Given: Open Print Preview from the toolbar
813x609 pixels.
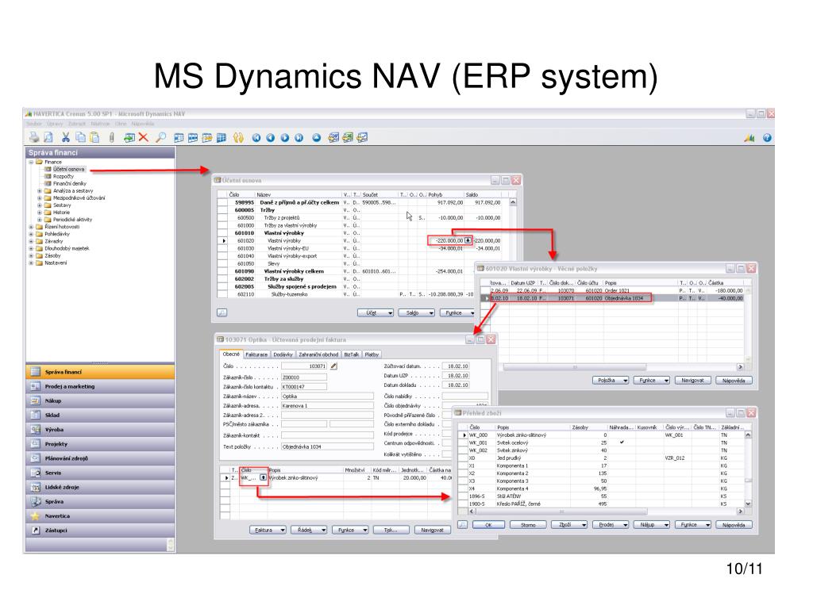Looking at the screenshot, I should (x=48, y=137).
